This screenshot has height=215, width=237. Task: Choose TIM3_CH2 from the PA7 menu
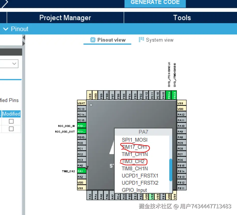coord(133,161)
